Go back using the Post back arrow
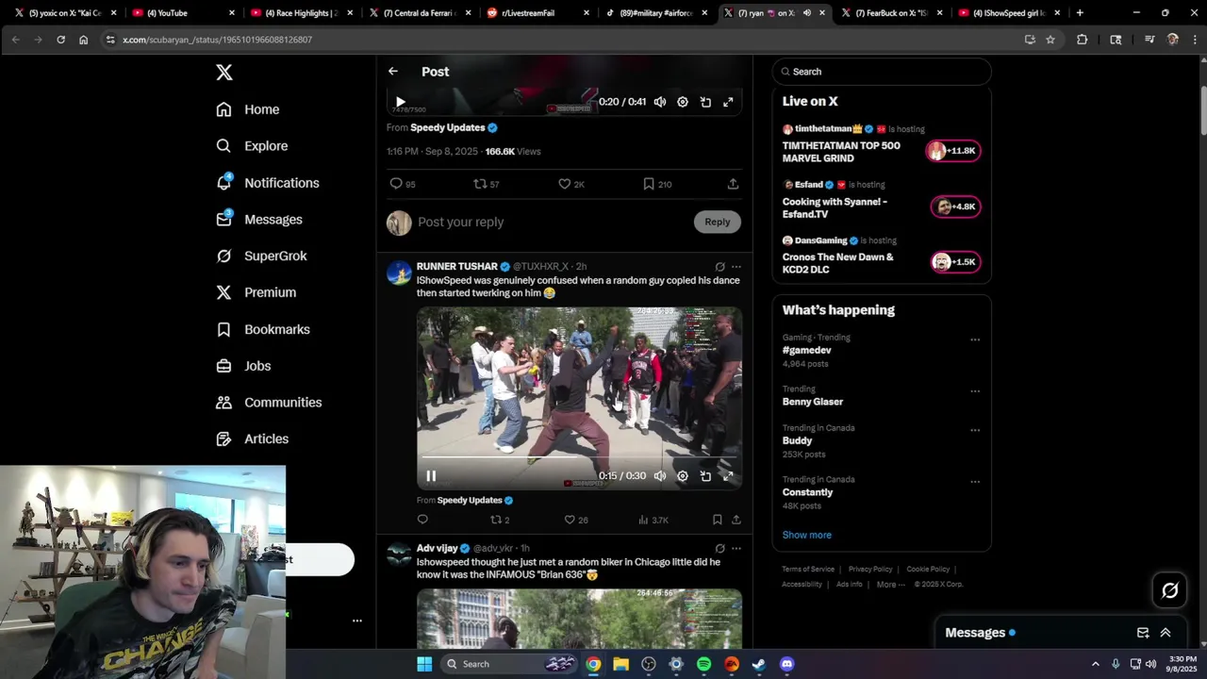 click(393, 72)
